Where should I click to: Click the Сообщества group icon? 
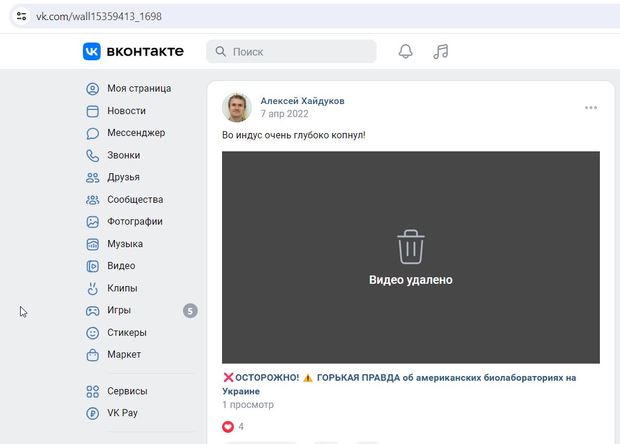[x=92, y=200]
